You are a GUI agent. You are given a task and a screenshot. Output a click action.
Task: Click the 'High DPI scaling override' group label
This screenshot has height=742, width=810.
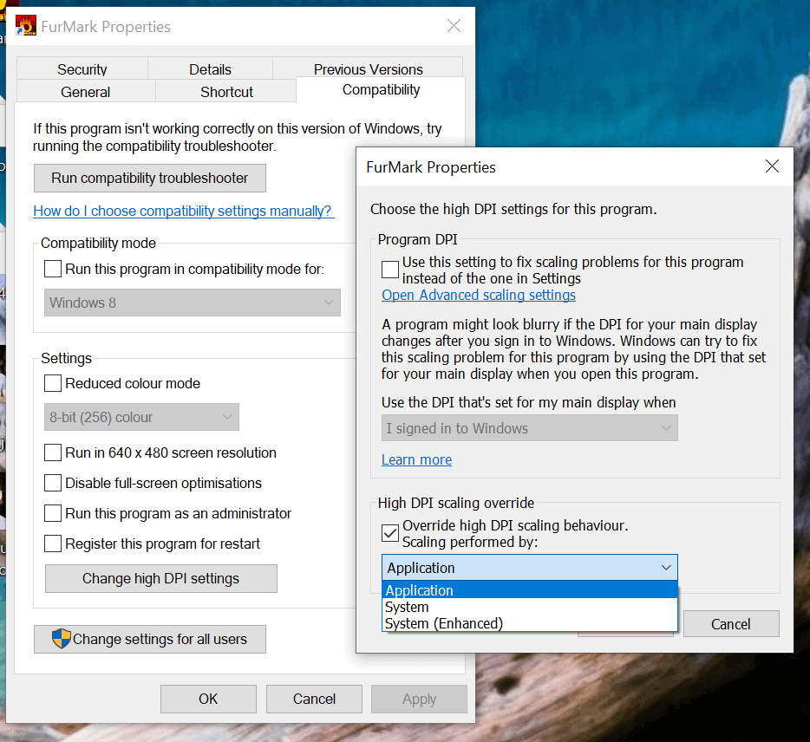click(456, 503)
